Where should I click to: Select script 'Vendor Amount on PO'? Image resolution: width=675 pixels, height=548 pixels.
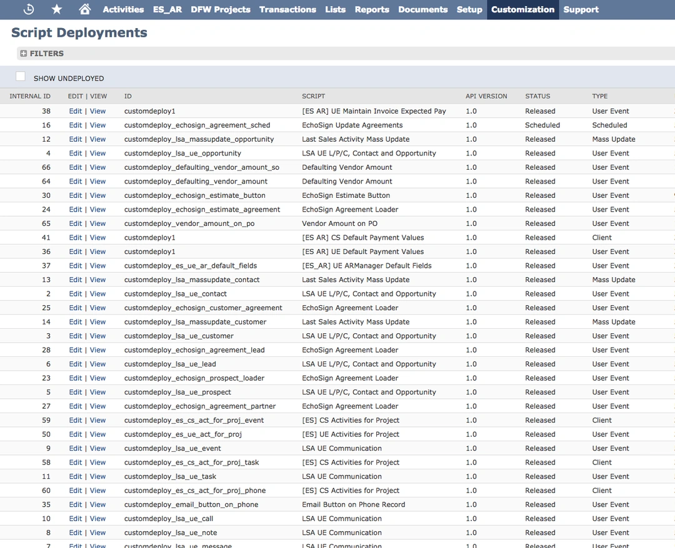[x=339, y=223]
